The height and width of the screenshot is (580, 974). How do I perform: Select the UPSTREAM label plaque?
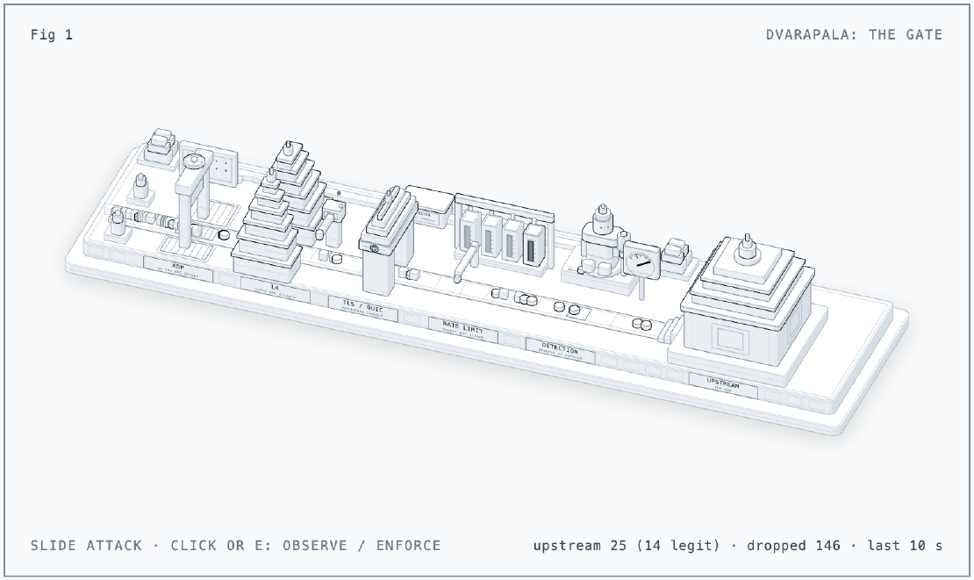click(723, 385)
